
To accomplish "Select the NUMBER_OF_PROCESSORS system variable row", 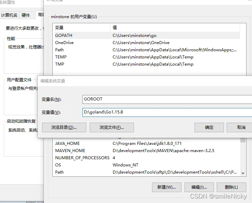I will 82,158.
